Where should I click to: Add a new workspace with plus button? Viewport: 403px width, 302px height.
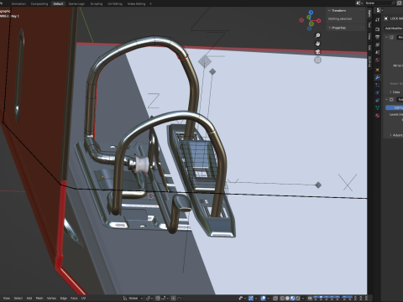[x=151, y=3]
